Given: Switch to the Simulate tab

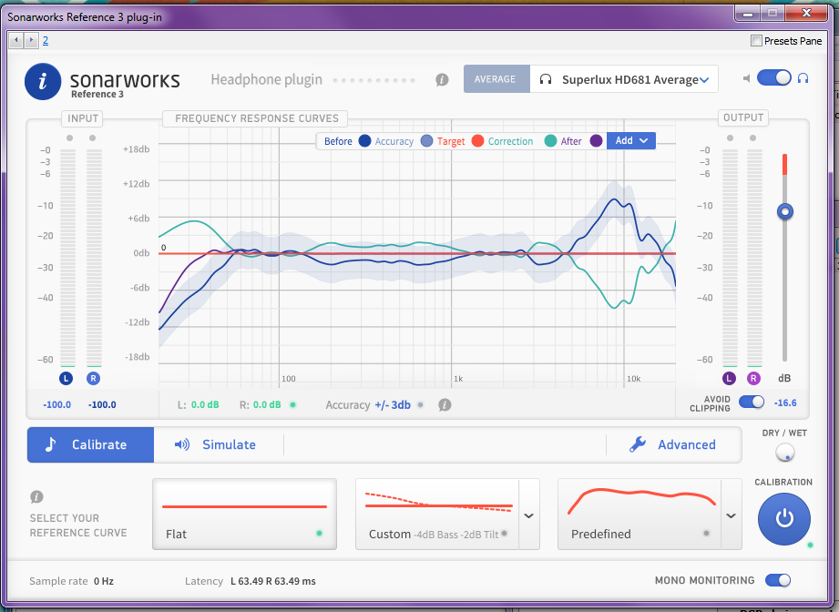Looking at the screenshot, I should (x=215, y=444).
